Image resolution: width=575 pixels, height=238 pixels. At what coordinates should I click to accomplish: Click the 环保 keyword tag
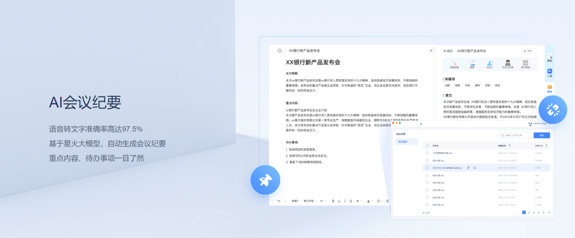click(x=467, y=85)
